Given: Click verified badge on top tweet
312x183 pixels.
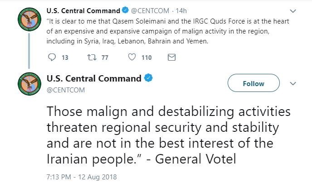Looking at the screenshot, I should point(125,10).
